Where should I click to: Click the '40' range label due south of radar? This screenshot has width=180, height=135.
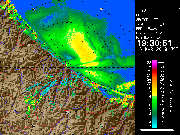(67, 112)
